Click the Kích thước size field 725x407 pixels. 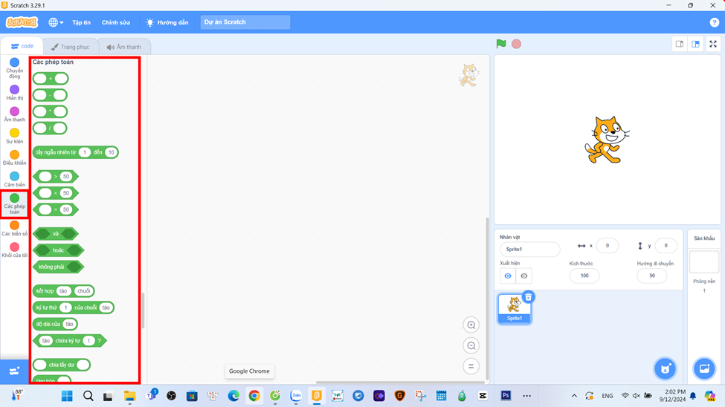pos(584,276)
